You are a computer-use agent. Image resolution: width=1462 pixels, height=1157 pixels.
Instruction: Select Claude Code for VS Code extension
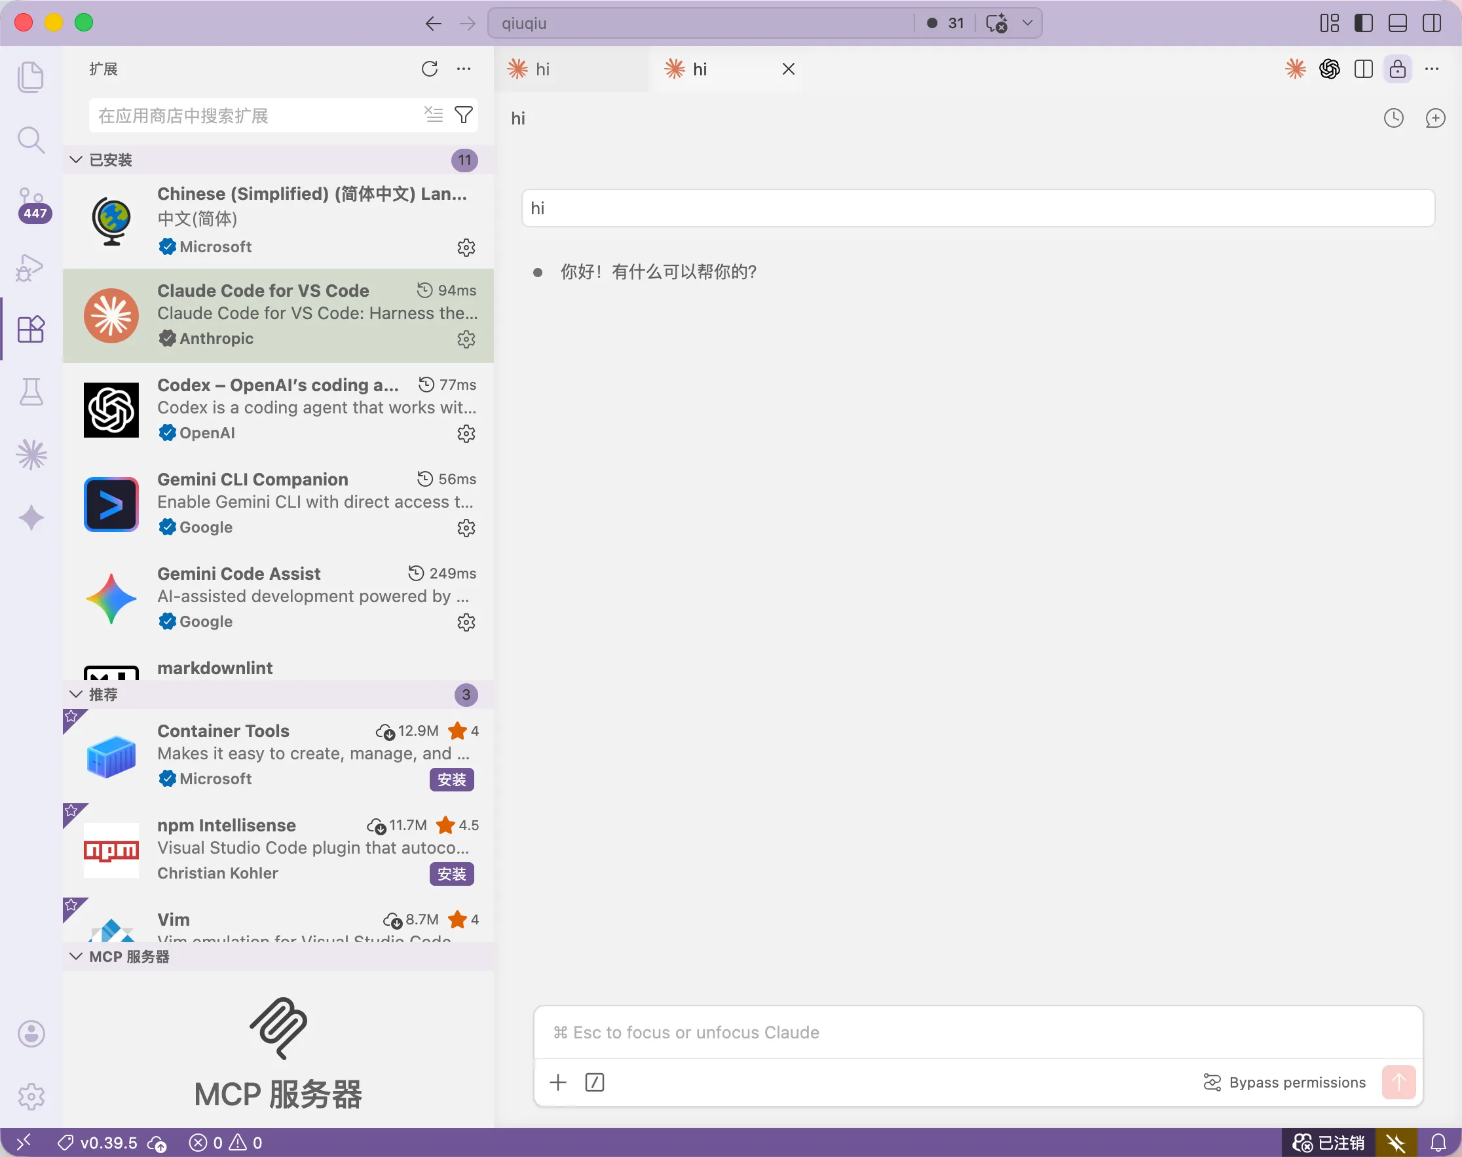pos(278,316)
